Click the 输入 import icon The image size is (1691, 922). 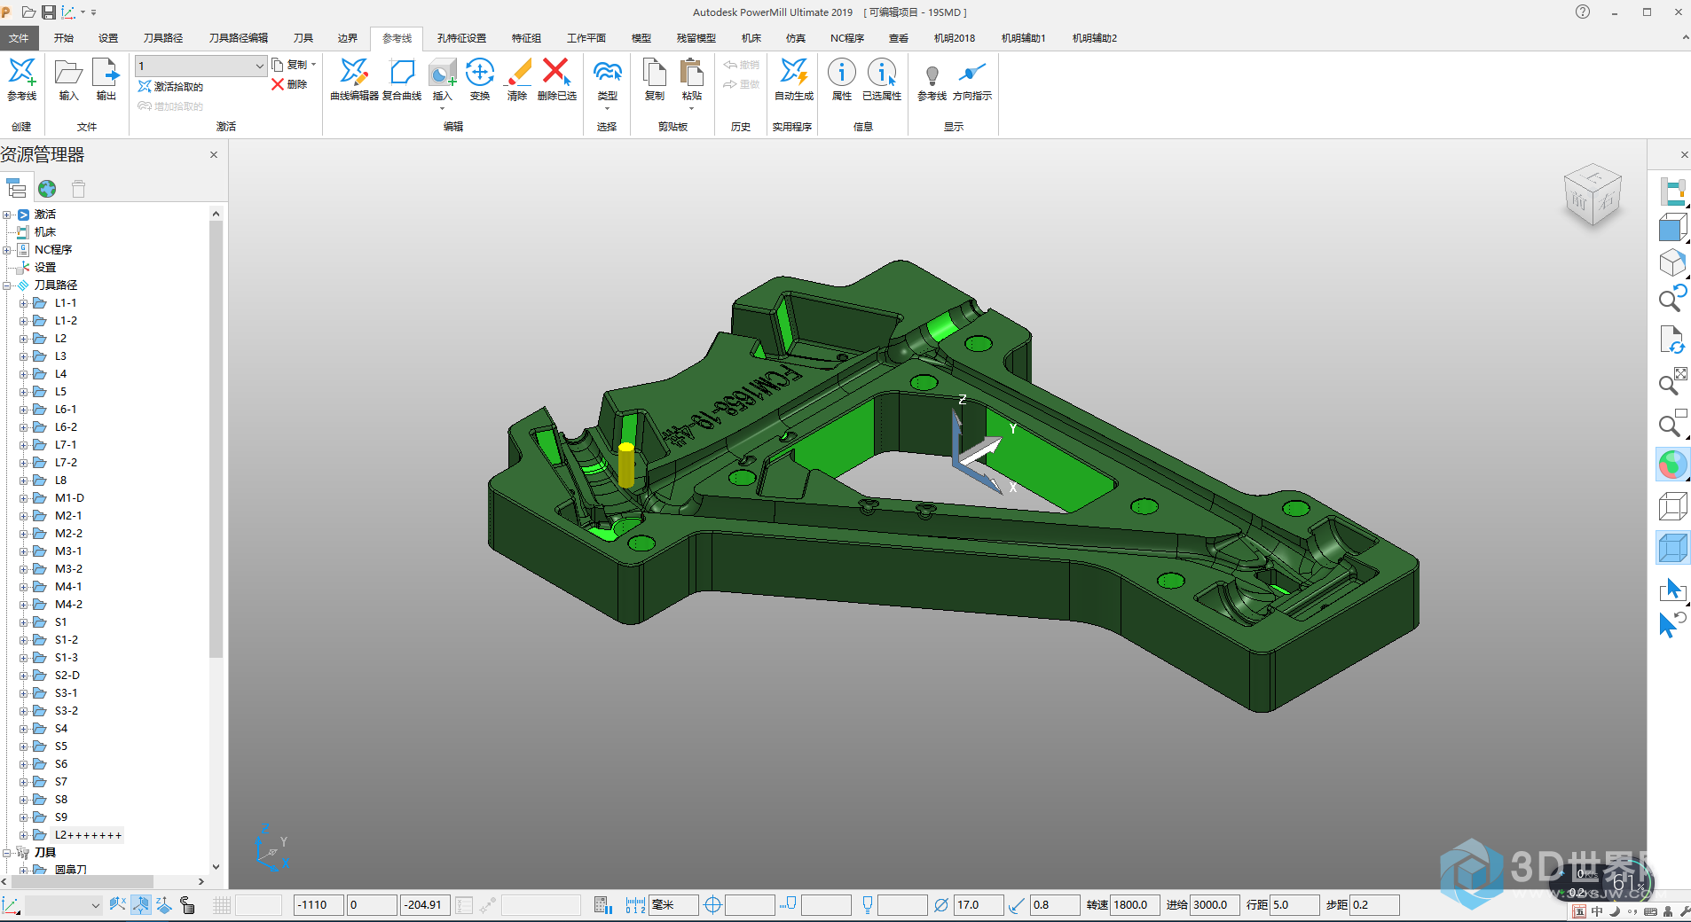click(68, 73)
